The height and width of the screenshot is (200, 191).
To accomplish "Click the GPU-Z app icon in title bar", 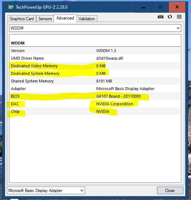I will 11,7.
